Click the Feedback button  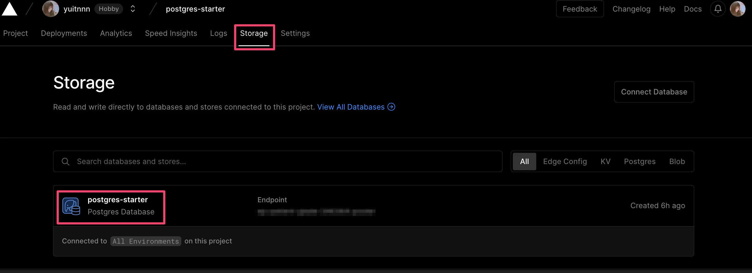[x=580, y=9]
